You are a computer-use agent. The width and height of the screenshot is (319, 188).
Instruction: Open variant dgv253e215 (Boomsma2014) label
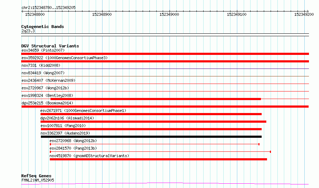(x=47, y=103)
